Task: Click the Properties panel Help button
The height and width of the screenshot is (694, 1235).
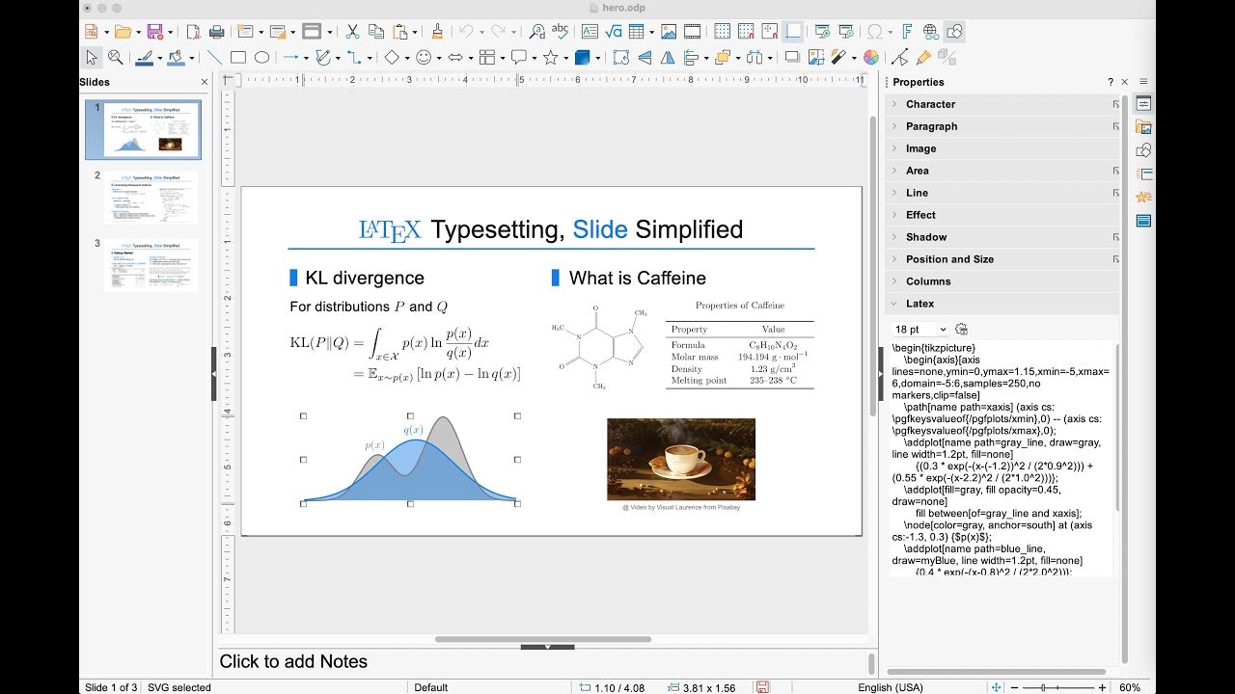Action: pyautogui.click(x=1110, y=82)
